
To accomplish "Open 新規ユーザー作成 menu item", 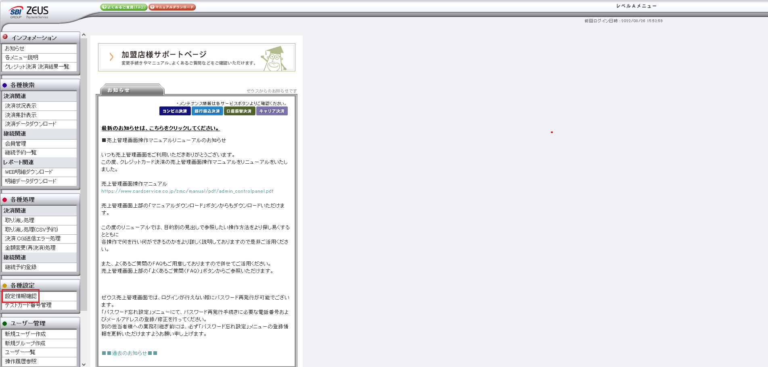I will click(x=39, y=334).
